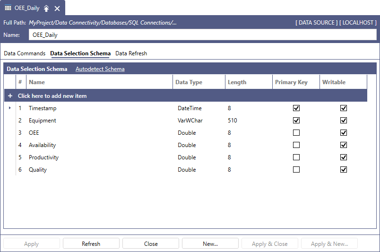This screenshot has width=380, height=252.
Task: Open the Data Refresh tab
Action: tap(131, 53)
